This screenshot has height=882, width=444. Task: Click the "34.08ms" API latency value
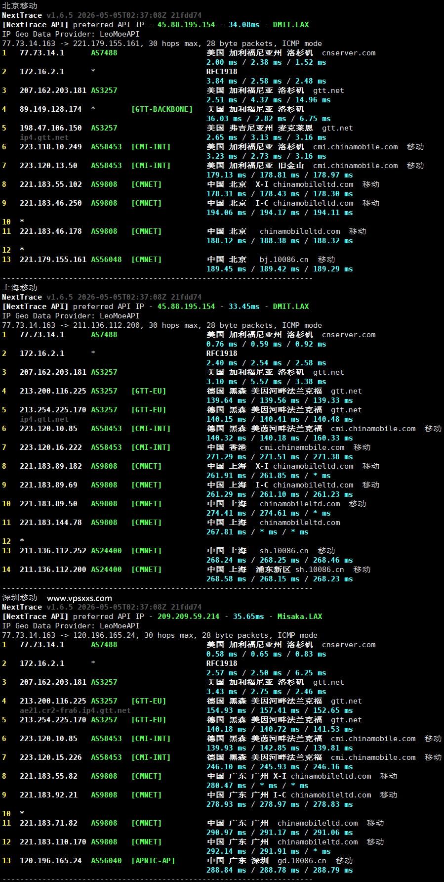click(x=244, y=24)
